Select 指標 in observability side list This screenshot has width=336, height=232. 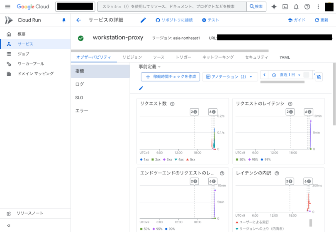point(100,72)
